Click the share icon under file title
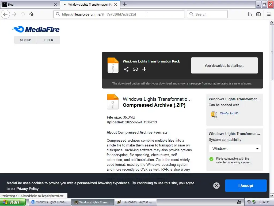 (126, 69)
